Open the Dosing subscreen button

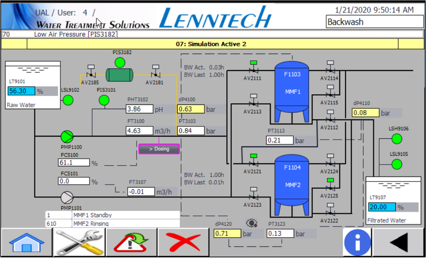[159, 149]
